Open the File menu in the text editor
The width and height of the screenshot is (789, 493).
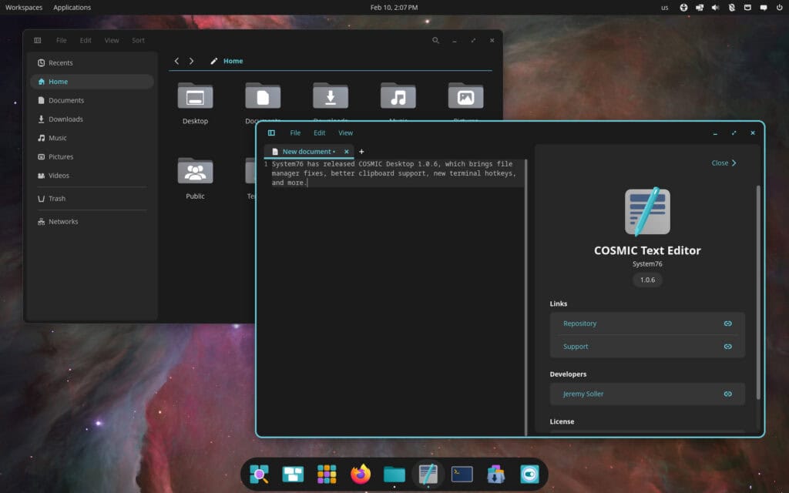pos(295,132)
